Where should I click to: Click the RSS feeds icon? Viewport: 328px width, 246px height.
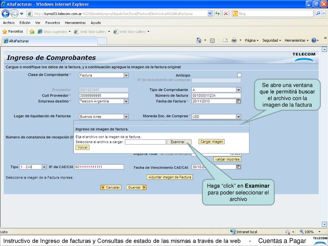[212, 41]
